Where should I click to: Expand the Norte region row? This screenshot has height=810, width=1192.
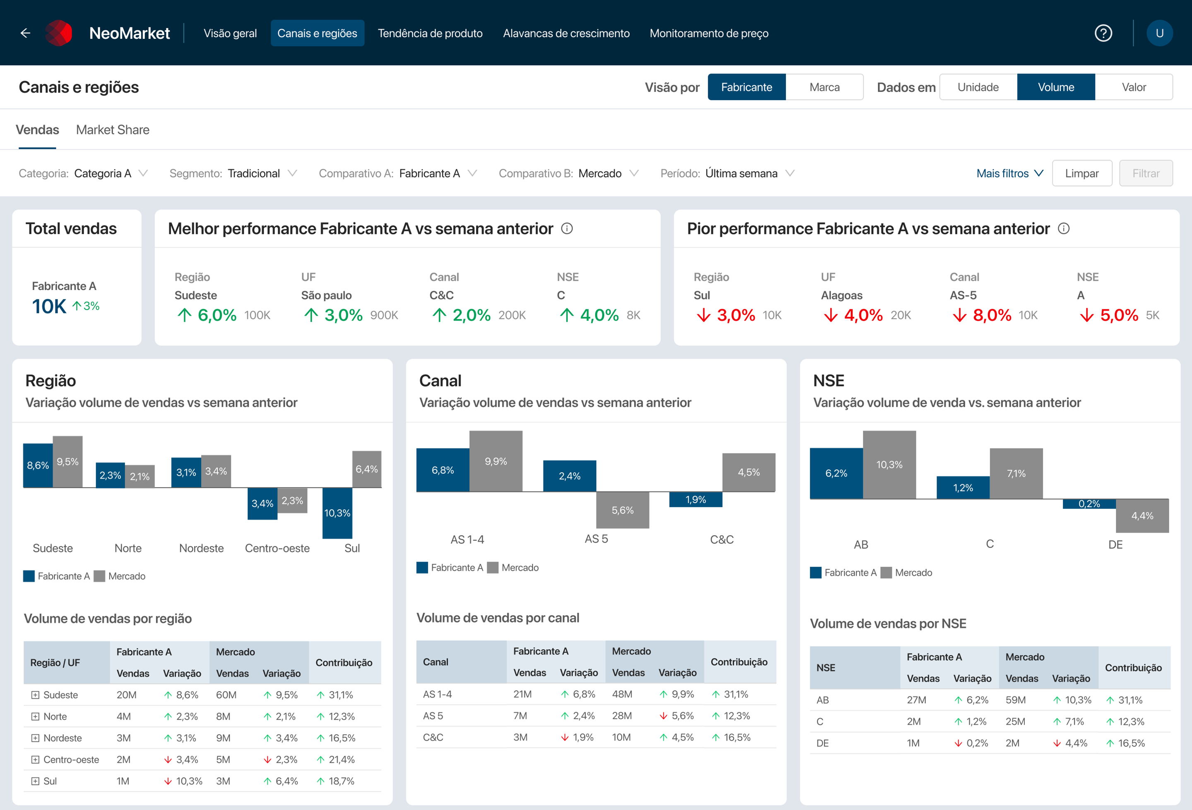[35, 716]
